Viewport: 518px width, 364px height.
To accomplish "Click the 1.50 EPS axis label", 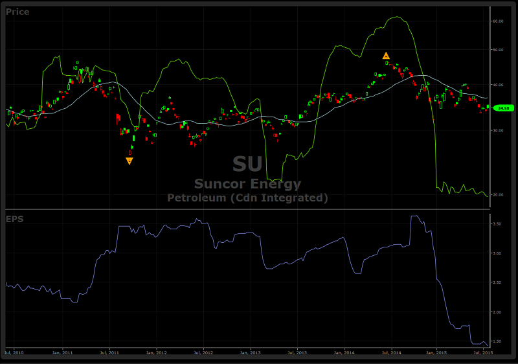I will pos(497,341).
